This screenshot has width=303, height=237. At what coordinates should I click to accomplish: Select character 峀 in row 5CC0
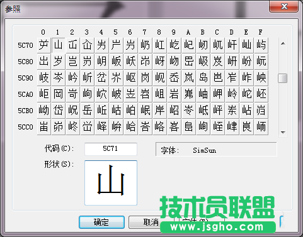(43, 127)
